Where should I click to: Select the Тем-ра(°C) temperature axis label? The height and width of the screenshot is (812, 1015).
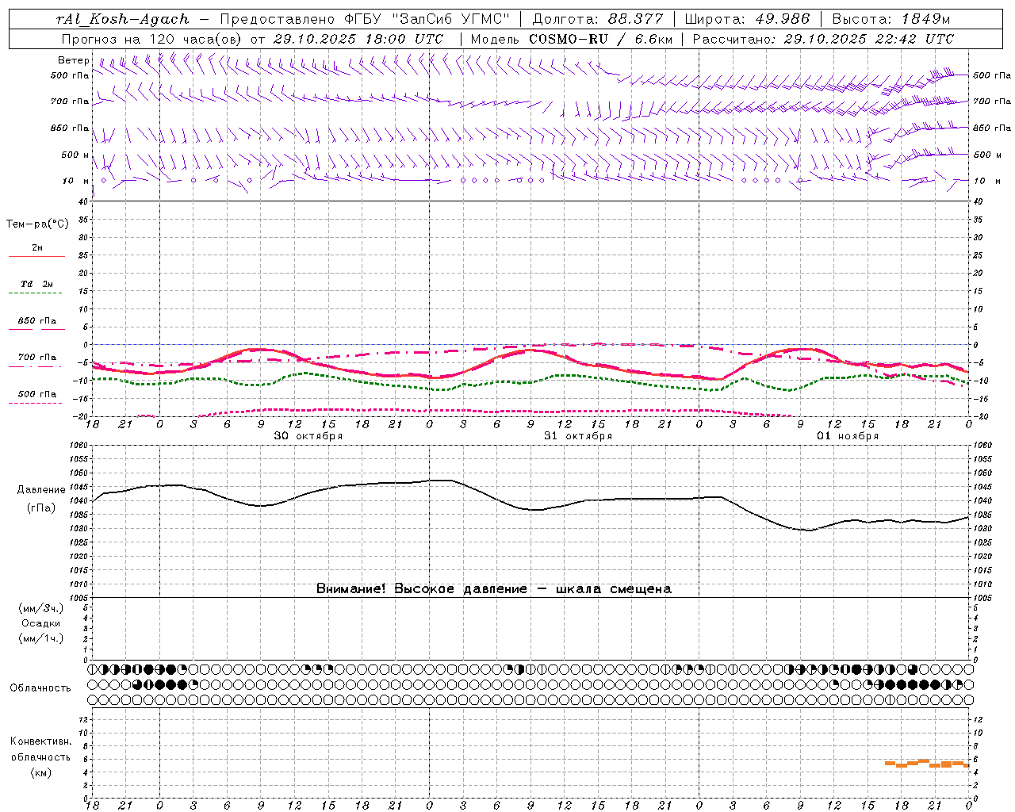[x=37, y=224]
